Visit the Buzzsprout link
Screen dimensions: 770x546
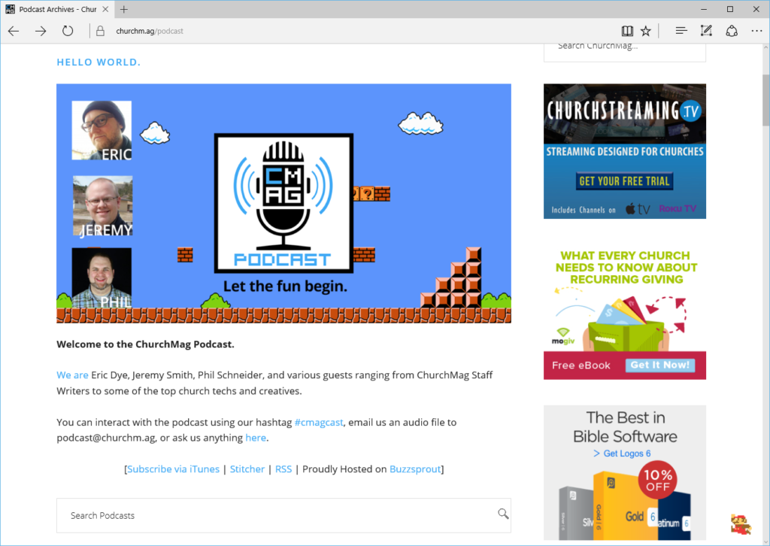(x=415, y=469)
